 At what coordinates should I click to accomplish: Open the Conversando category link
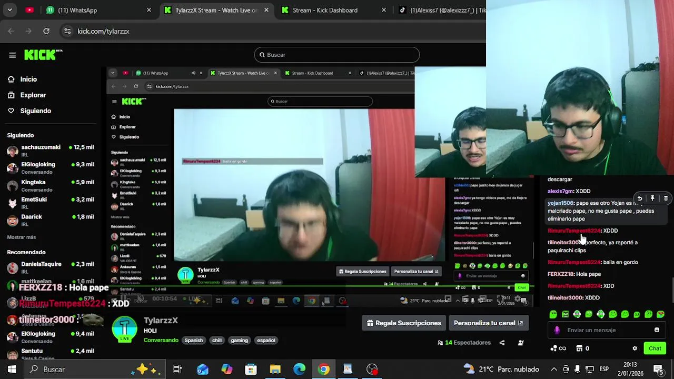coord(161,340)
